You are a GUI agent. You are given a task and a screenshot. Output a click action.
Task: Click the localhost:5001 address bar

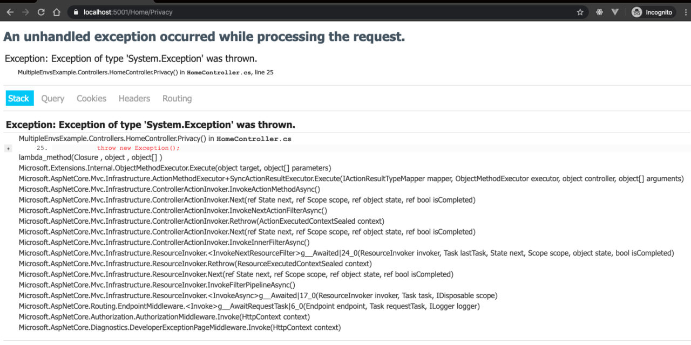[324, 12]
